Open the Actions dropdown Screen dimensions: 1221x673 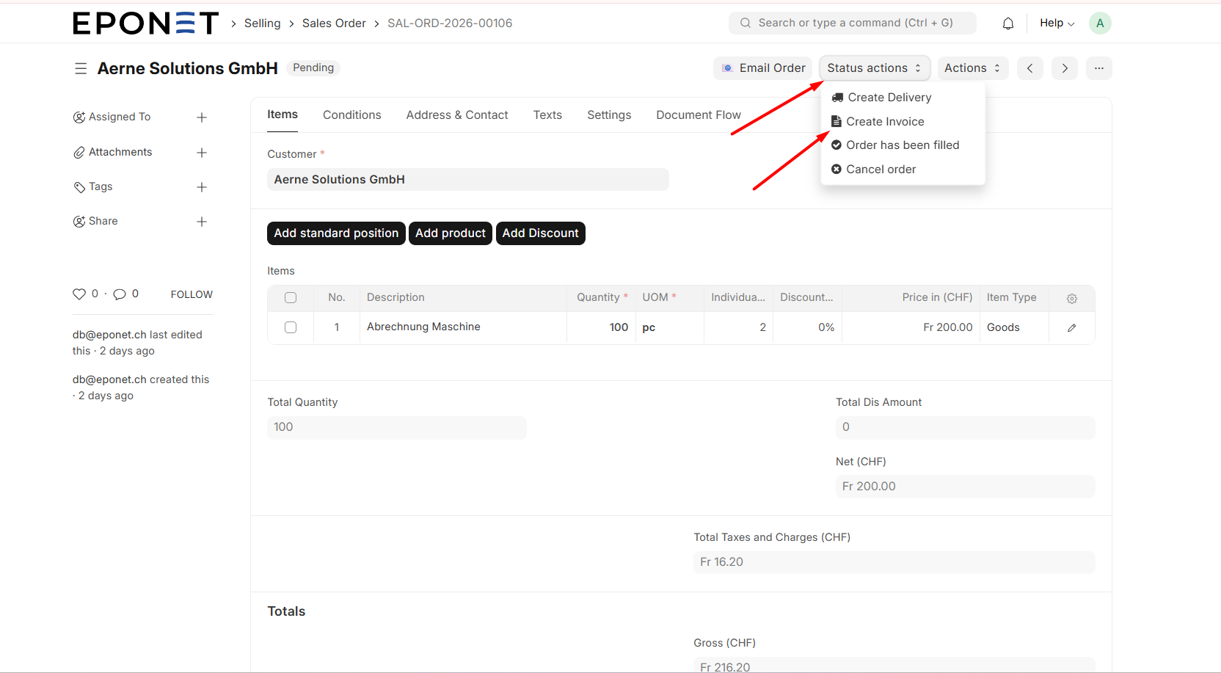coord(972,68)
